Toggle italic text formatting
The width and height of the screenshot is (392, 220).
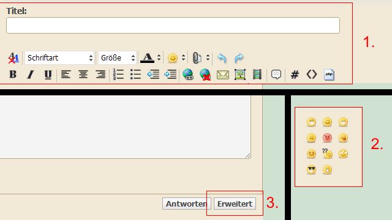(x=31, y=75)
